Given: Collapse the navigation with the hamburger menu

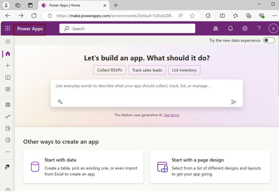Looking at the screenshot, I should click(x=7, y=42).
